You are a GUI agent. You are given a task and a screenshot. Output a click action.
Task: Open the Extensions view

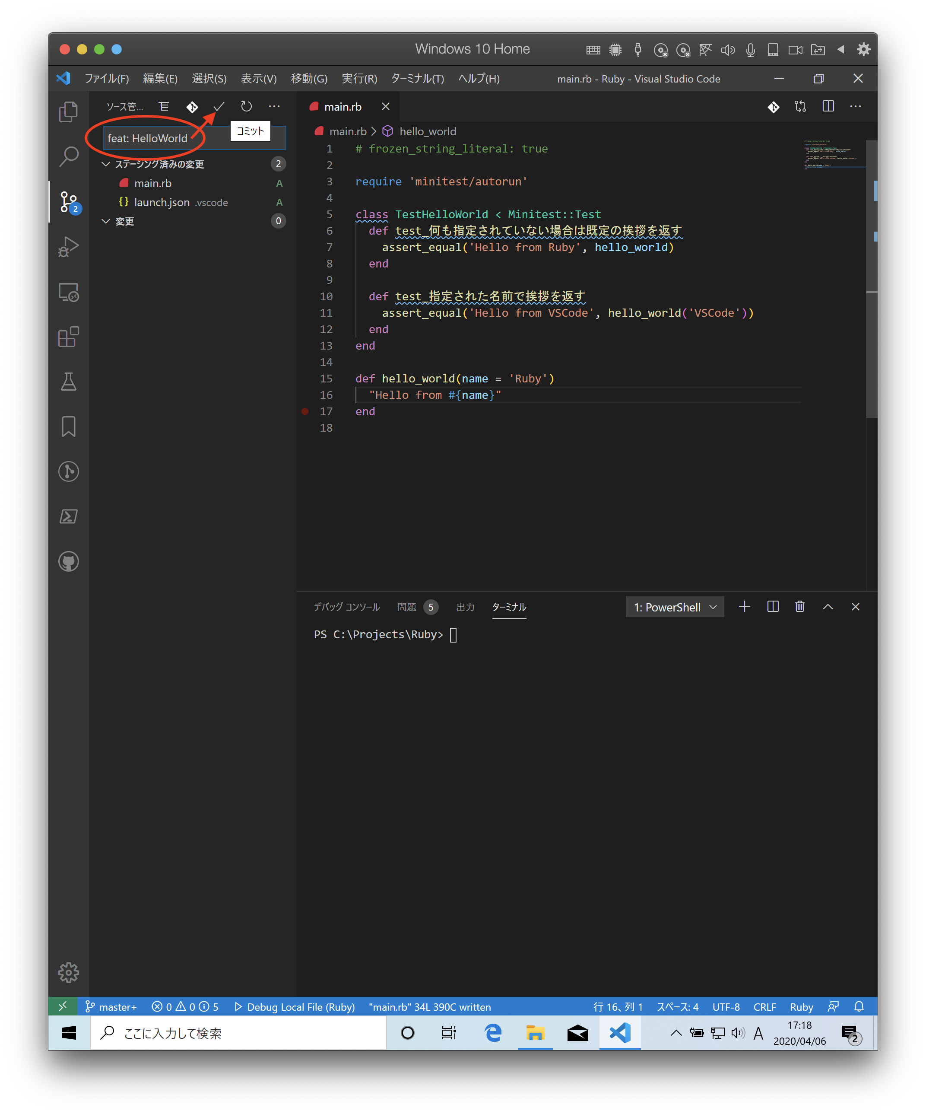[x=68, y=337]
